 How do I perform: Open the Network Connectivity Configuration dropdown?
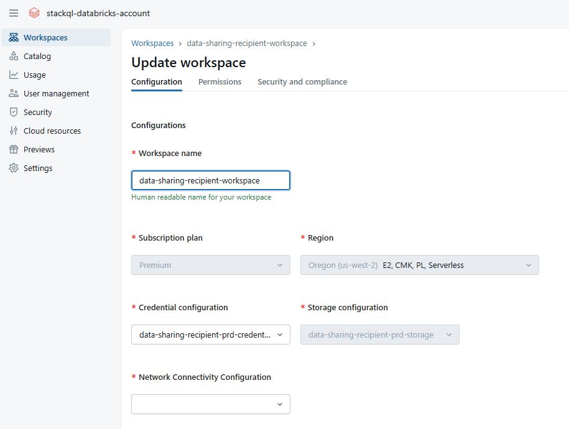pyautogui.click(x=210, y=404)
